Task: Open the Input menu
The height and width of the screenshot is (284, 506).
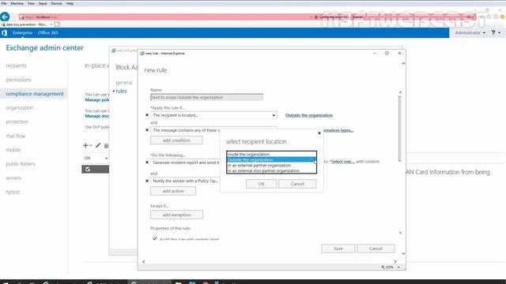Action: coord(43,3)
